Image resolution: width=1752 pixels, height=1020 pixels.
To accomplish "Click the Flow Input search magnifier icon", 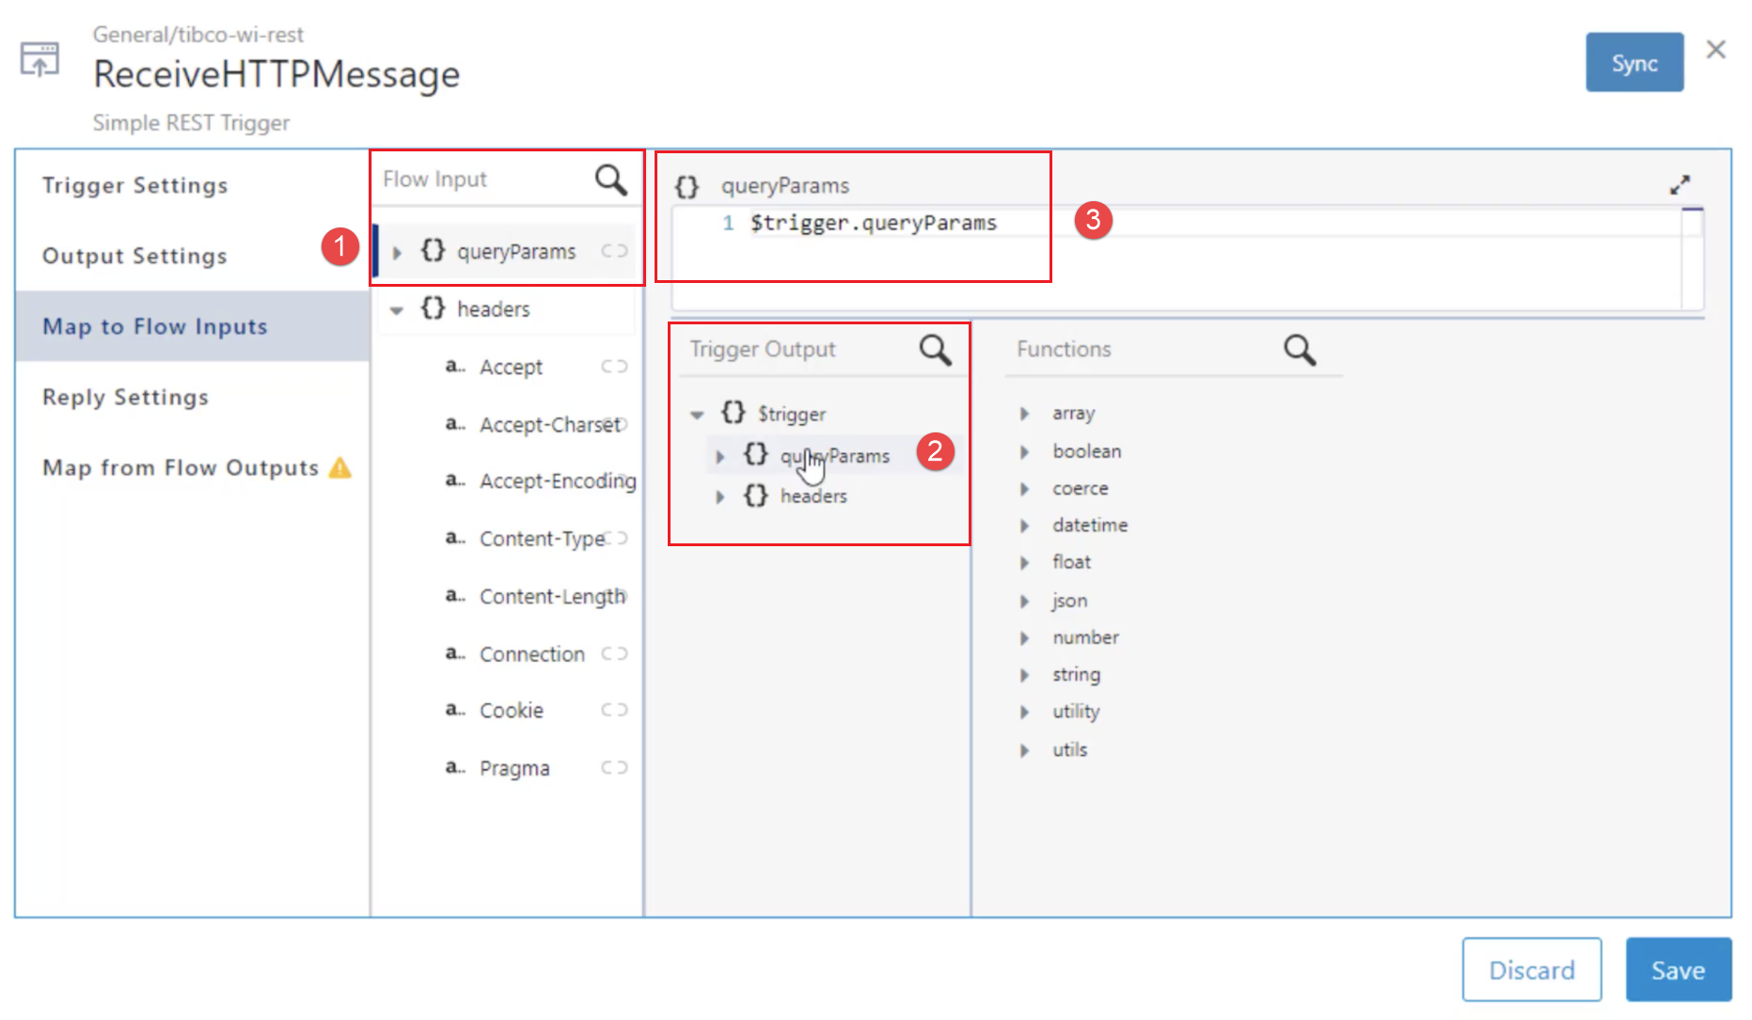I will (610, 180).
